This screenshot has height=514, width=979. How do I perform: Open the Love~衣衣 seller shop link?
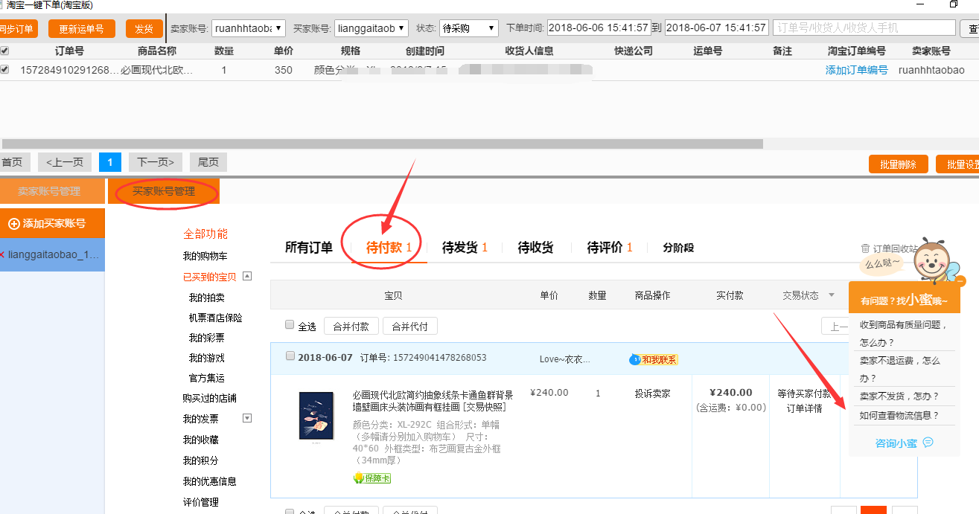564,359
